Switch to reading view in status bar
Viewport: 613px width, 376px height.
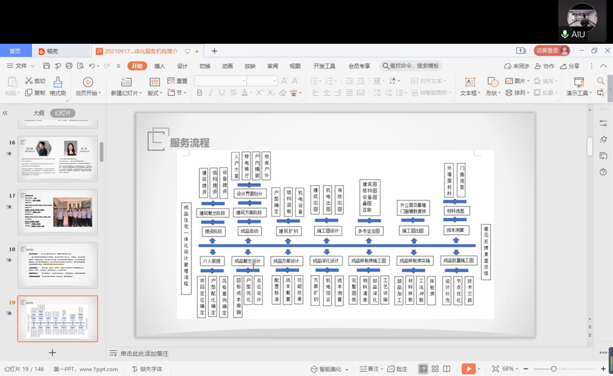point(447,369)
